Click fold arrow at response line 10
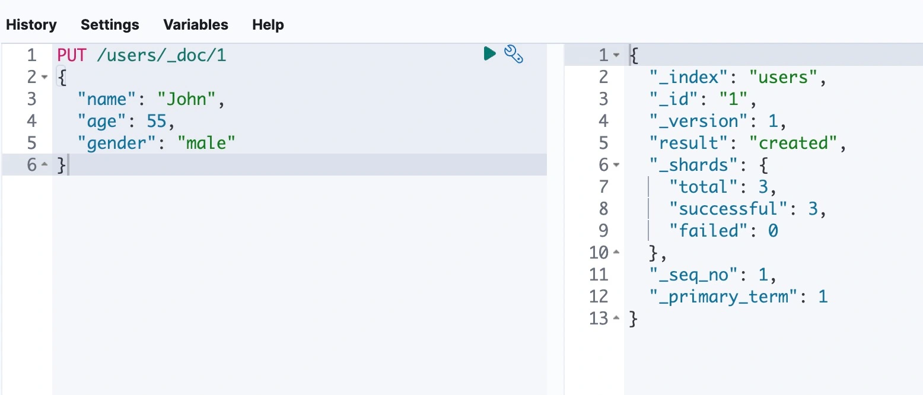Viewport: 923px width, 395px height. pos(616,253)
